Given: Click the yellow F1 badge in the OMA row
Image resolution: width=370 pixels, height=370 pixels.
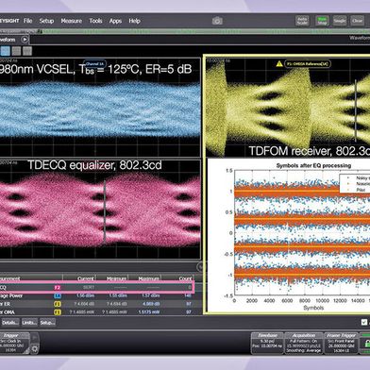Looking at the screenshot, I should 58,312.
